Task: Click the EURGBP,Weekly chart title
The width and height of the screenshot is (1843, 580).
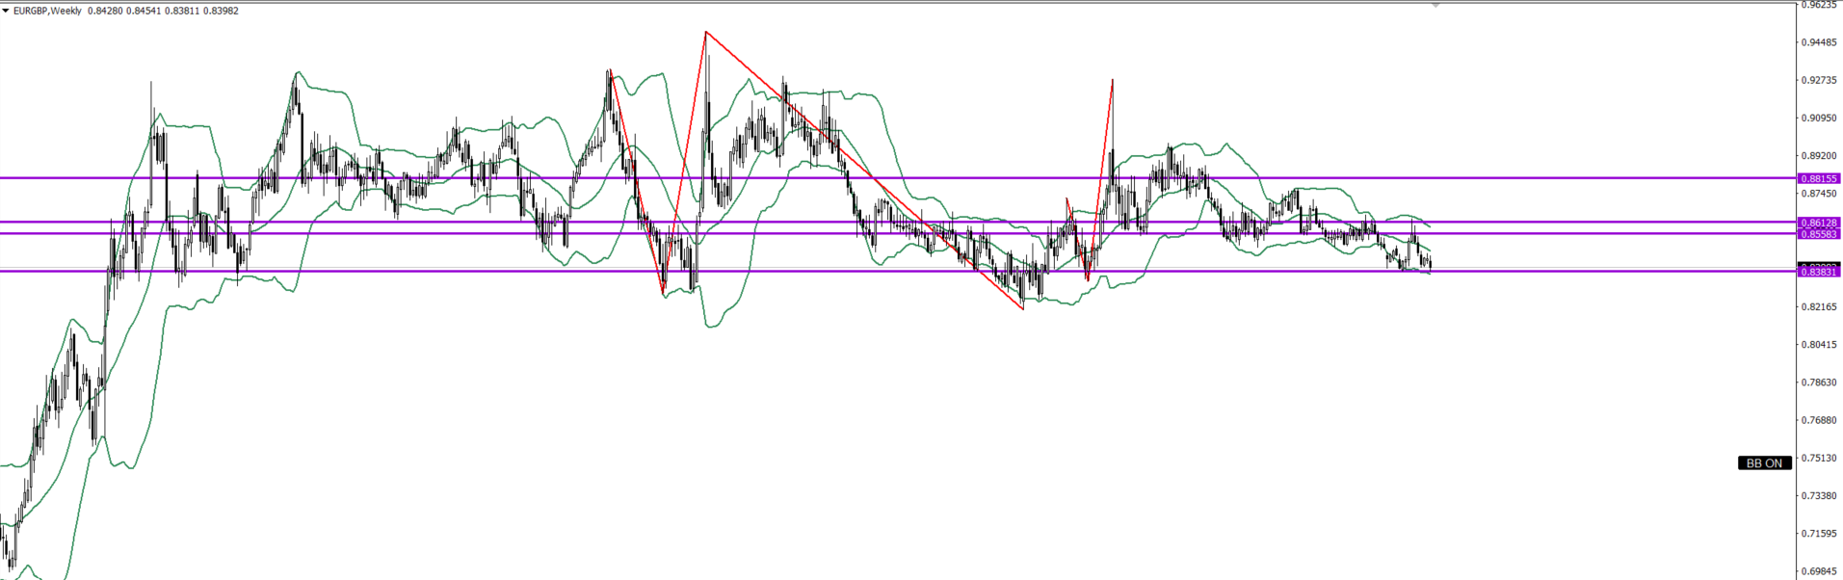Action: click(x=46, y=11)
